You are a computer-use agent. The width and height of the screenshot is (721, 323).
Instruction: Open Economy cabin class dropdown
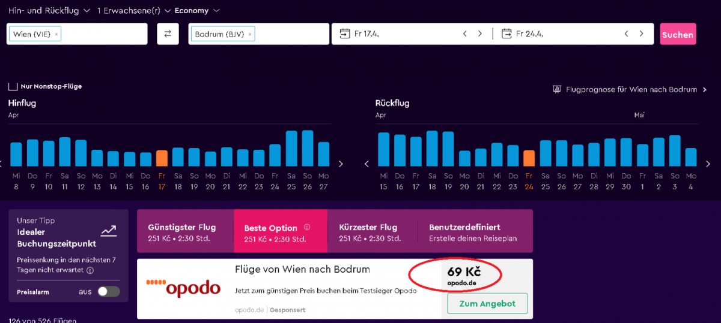[x=197, y=10]
